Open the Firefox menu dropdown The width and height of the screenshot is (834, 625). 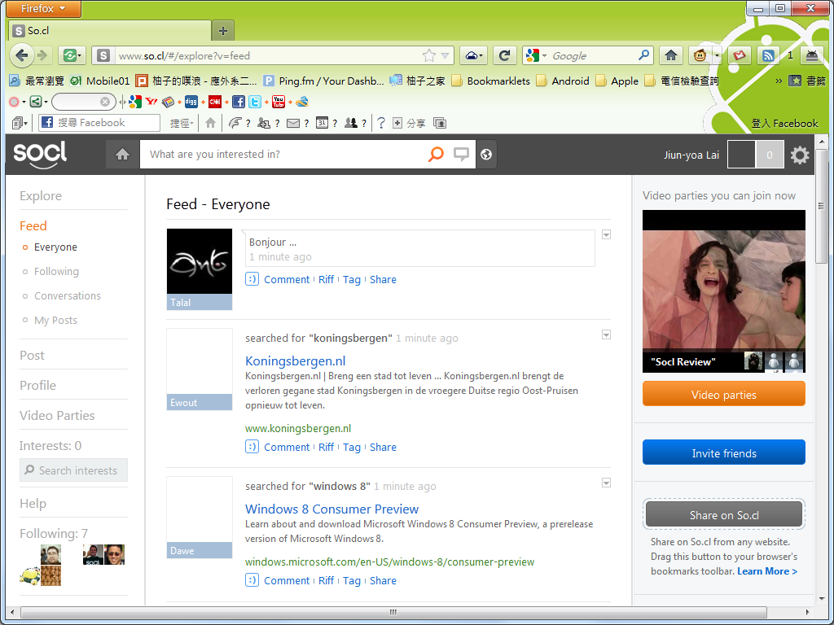44,8
